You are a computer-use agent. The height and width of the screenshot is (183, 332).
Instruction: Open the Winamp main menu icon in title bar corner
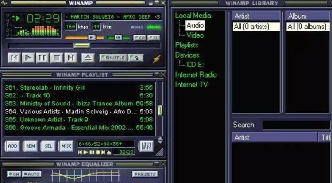pos(4,3)
